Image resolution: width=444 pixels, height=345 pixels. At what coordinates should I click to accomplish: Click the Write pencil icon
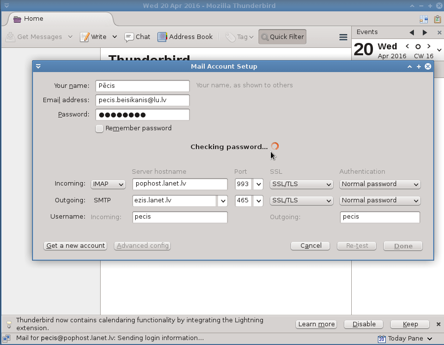point(84,37)
